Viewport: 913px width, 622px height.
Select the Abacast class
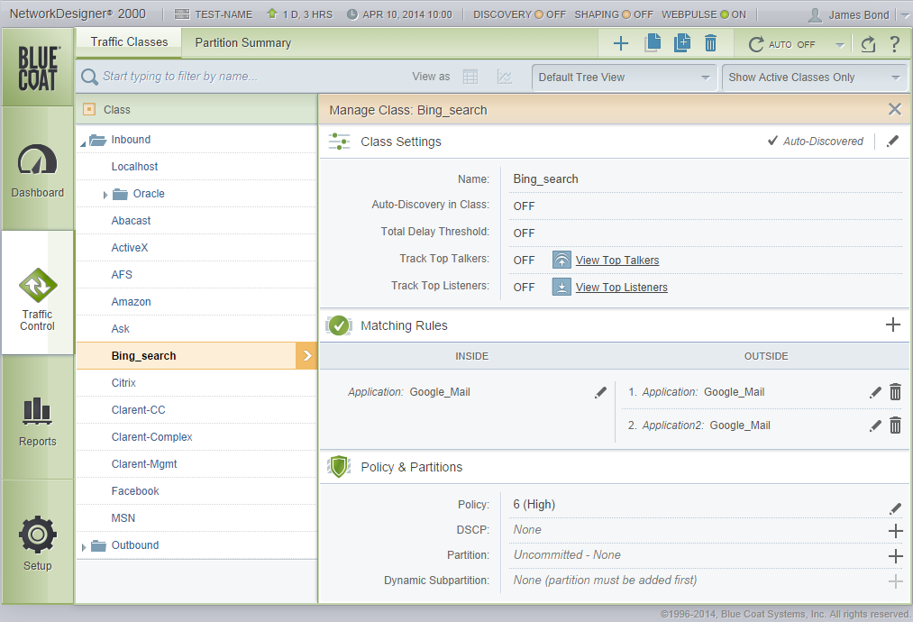pos(131,221)
